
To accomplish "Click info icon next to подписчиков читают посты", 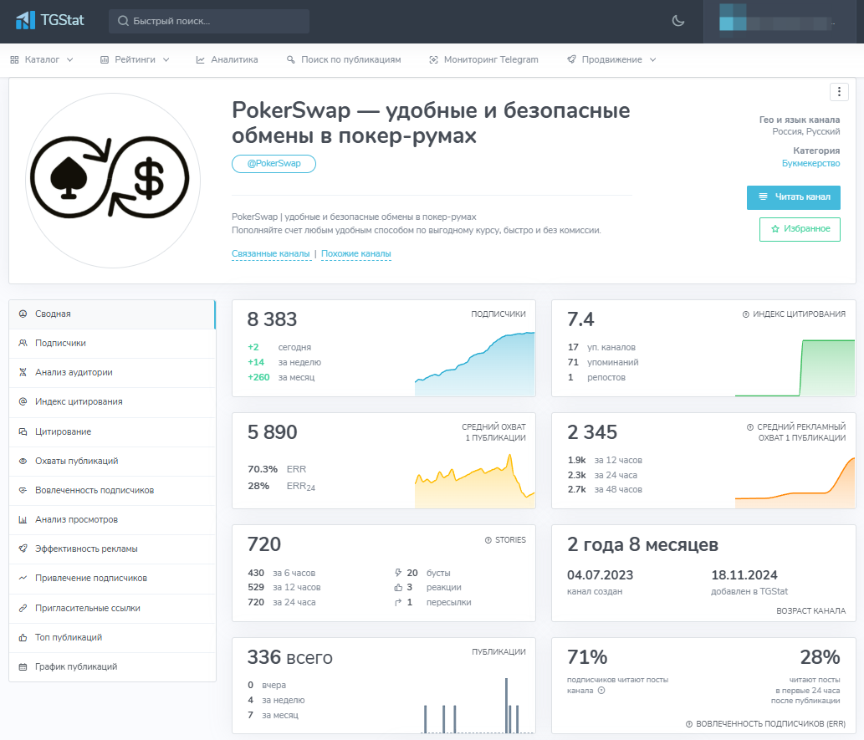I will pyautogui.click(x=601, y=691).
